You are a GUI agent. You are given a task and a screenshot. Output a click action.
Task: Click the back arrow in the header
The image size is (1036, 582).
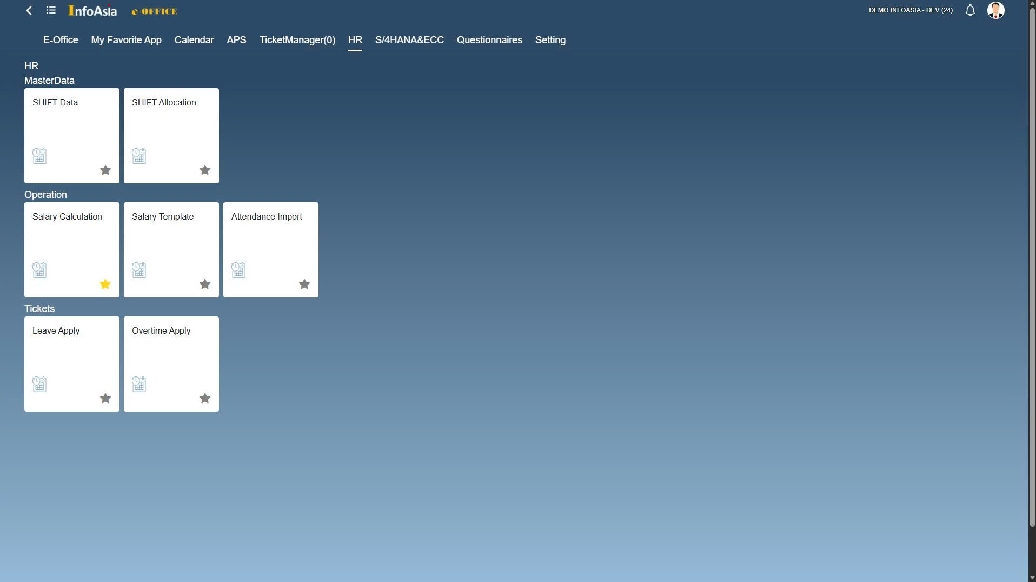[29, 10]
